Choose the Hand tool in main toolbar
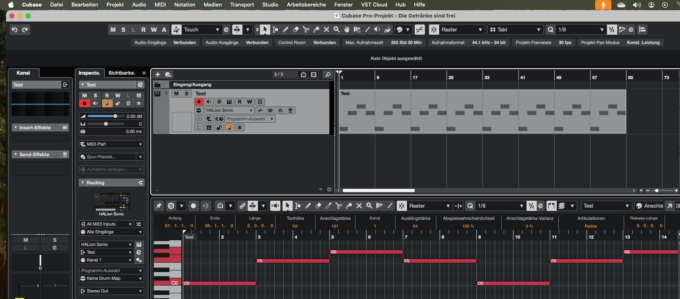Viewport: 680px width, 299px height. (x=347, y=29)
